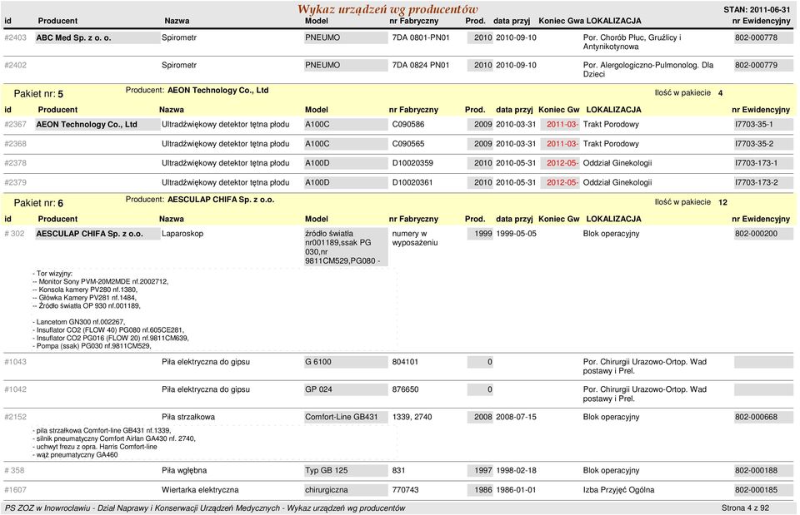Click 'numery w wyposażeniu' serial cell
Image resolution: width=800 pixels, height=515 pixels.
tap(415, 238)
